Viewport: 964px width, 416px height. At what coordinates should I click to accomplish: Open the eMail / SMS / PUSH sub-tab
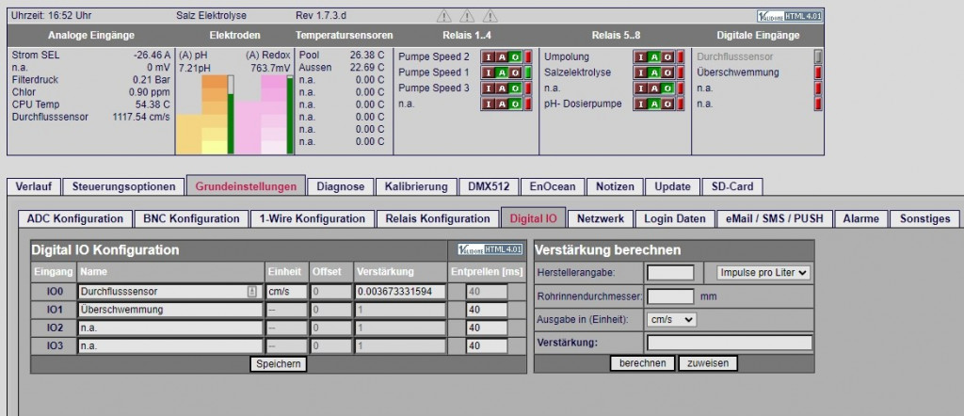pos(774,218)
